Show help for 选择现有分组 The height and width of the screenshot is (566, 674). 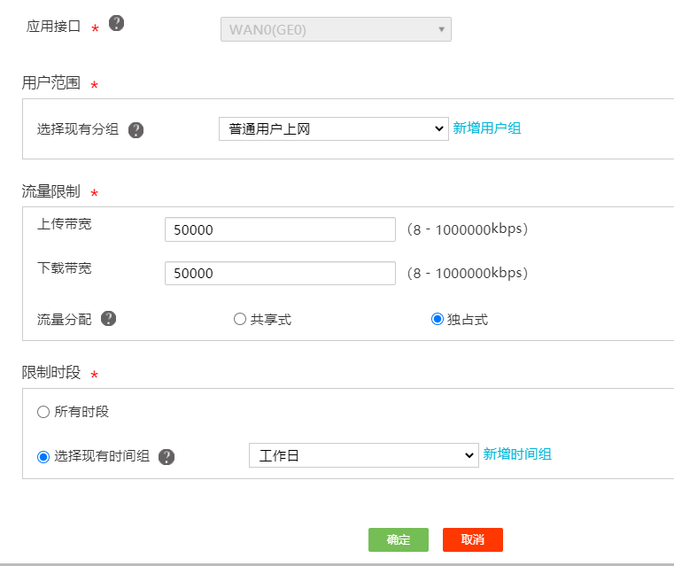coord(136,130)
